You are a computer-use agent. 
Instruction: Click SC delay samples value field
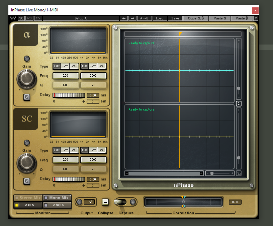pyautogui.click(x=93, y=185)
